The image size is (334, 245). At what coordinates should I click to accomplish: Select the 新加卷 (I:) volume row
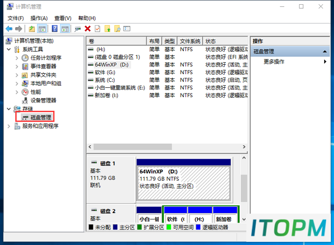(x=167, y=95)
